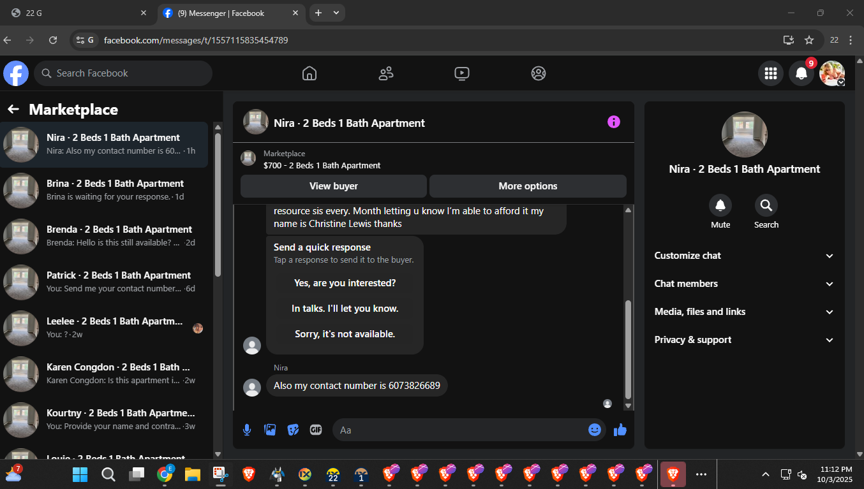The height and width of the screenshot is (489, 864).
Task: Choose a sticker with the sticker icon
Action: point(293,430)
